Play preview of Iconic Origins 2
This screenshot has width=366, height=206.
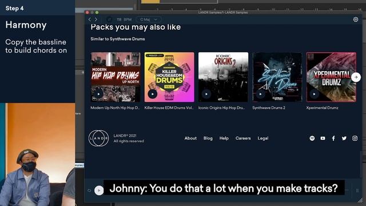coord(206,94)
